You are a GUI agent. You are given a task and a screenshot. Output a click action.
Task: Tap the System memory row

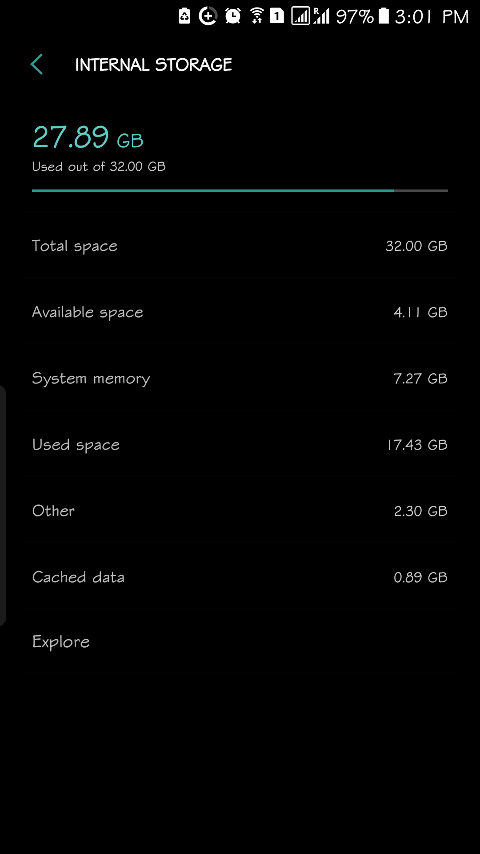pos(240,378)
